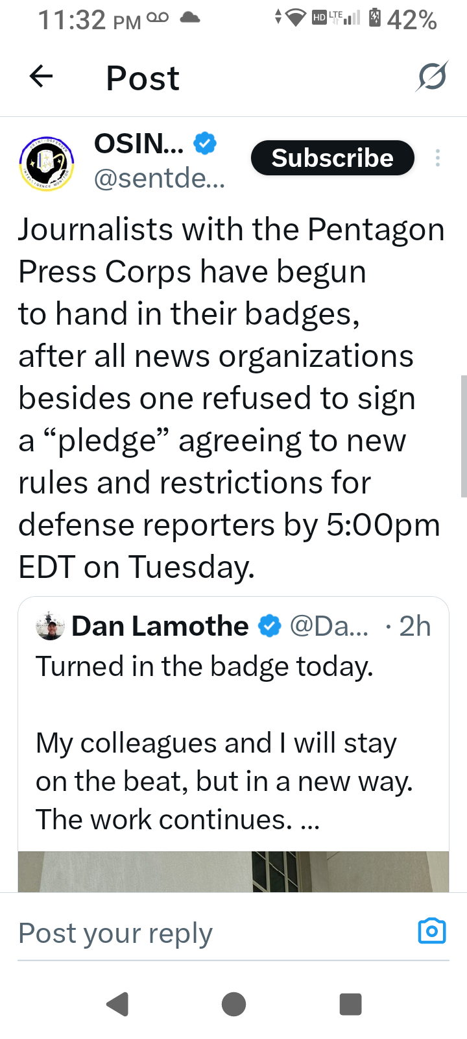Image resolution: width=467 pixels, height=1039 pixels.
Task: Open quoted post text 'Turned in the badge today'
Action: pos(204,666)
